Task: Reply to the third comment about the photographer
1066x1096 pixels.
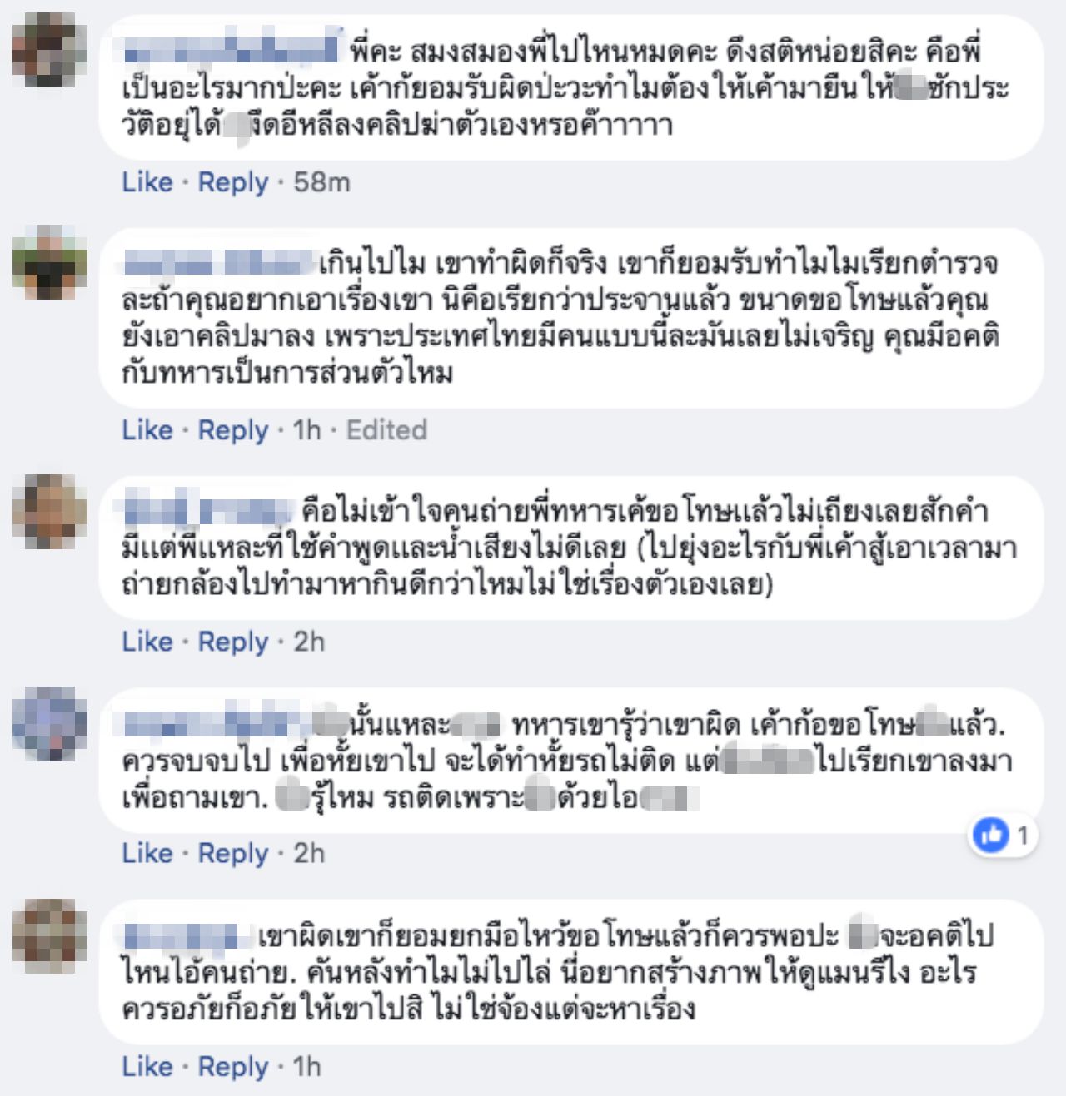Action: pyautogui.click(x=233, y=642)
